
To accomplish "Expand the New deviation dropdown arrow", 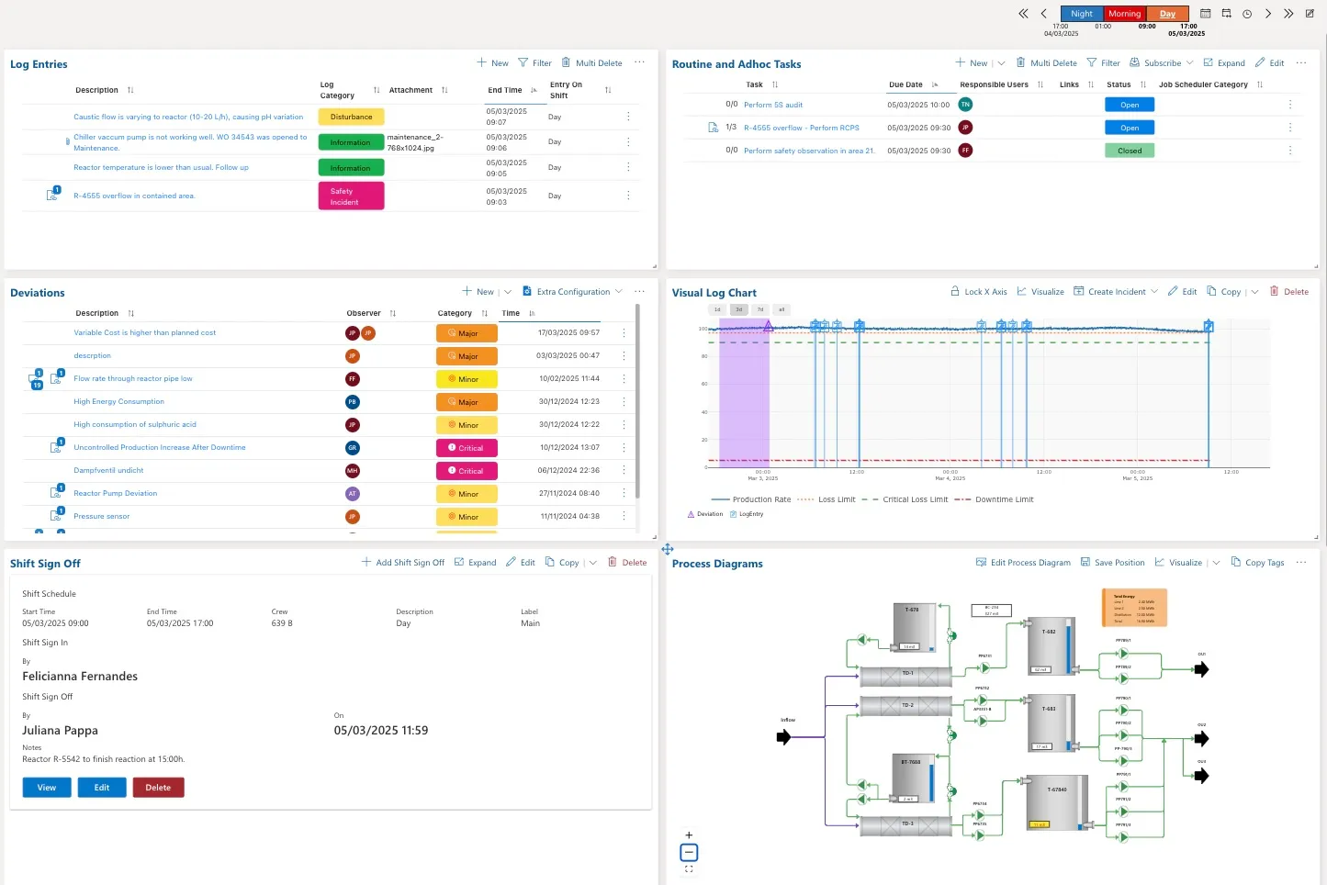I will tap(508, 292).
